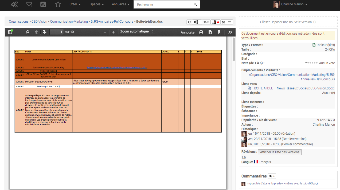Open the Zoom automatique dropdown
The height and width of the screenshot is (190, 340).
[136, 32]
